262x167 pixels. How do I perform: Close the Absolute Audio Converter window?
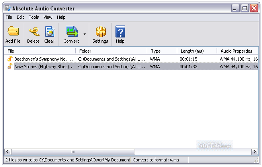(x=254, y=8)
